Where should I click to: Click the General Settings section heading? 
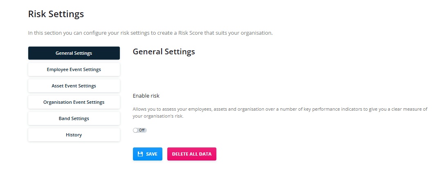click(164, 51)
